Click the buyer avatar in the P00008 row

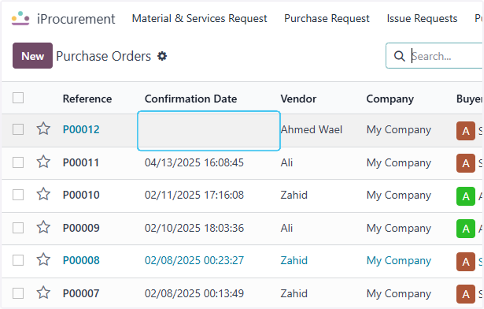pyautogui.click(x=466, y=262)
